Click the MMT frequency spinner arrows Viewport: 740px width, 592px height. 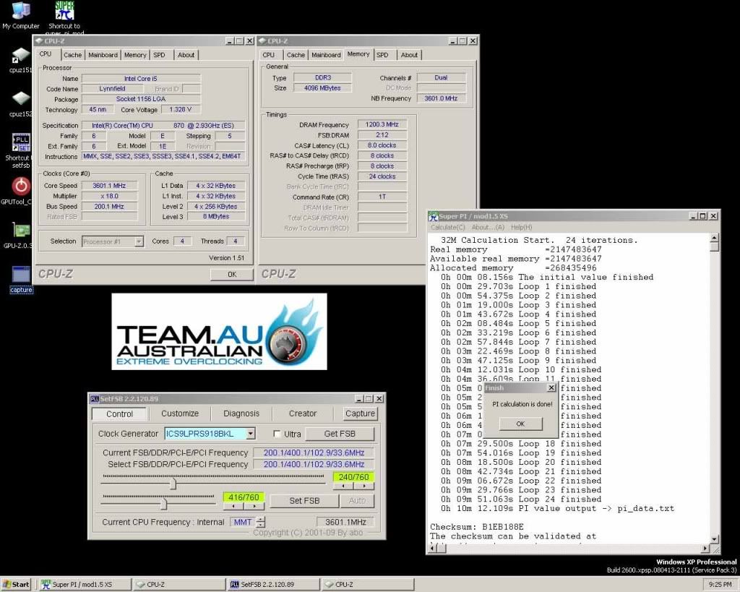coord(260,522)
